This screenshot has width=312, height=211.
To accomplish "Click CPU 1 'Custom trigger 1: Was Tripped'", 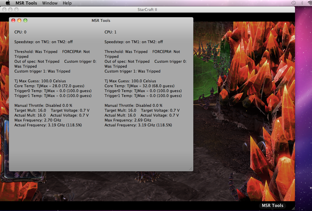I will (x=132, y=71).
